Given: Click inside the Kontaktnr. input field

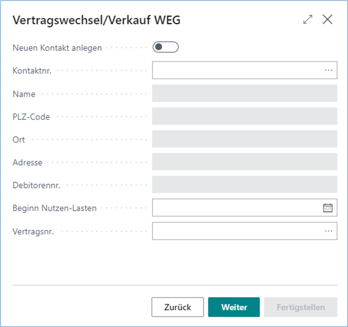Looking at the screenshot, I should (239, 70).
